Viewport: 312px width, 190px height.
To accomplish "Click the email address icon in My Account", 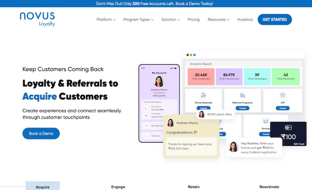I will pos(146,116).
